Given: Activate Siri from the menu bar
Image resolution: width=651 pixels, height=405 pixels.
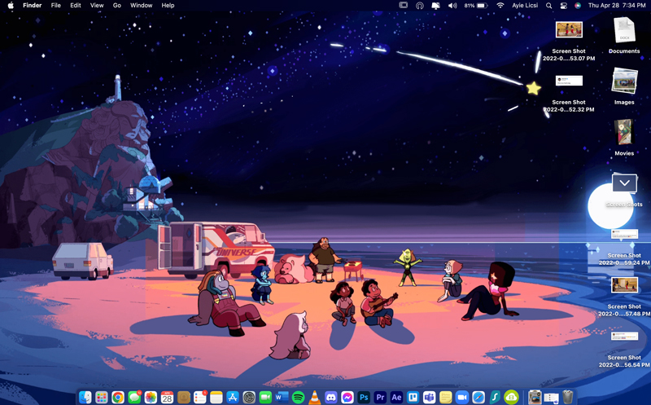Looking at the screenshot, I should pos(578,6).
